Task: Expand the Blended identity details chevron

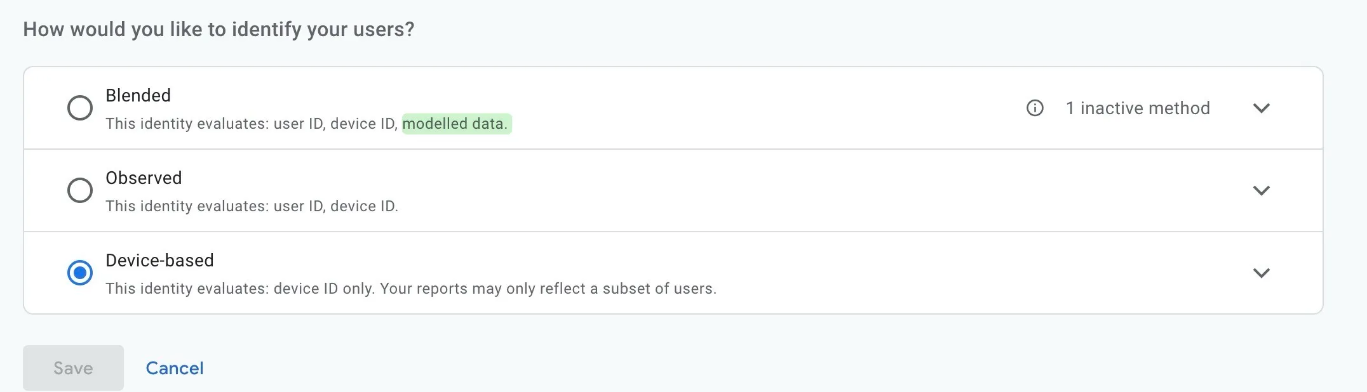Action: 1262,108
